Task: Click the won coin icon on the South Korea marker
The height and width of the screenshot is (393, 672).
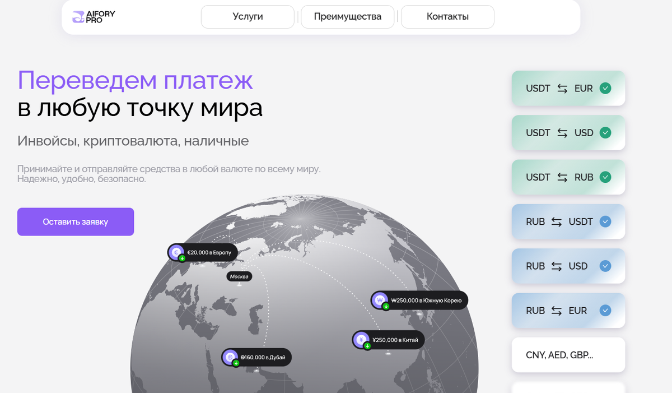Action: 379,300
